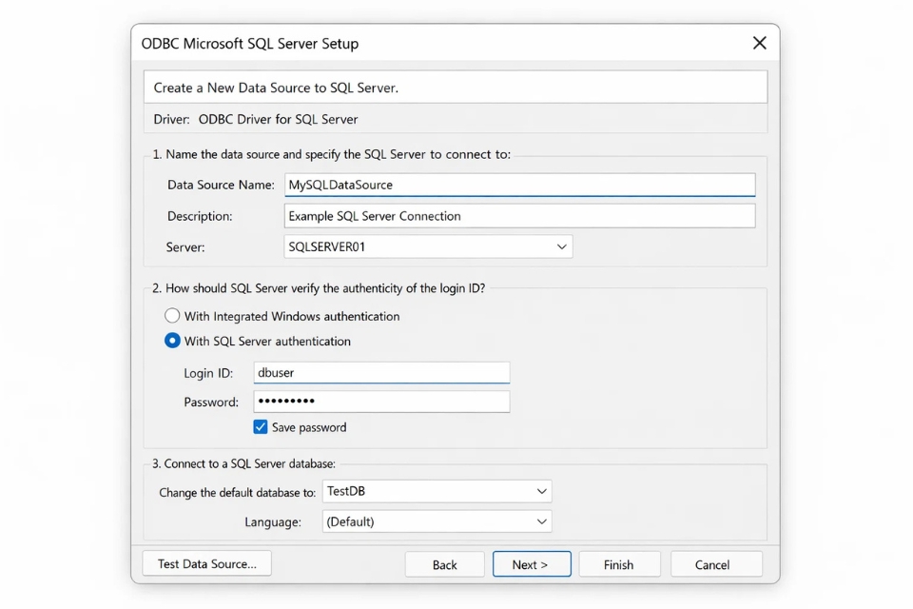Click inside the Login ID field
The width and height of the screenshot is (913, 609).
(380, 372)
